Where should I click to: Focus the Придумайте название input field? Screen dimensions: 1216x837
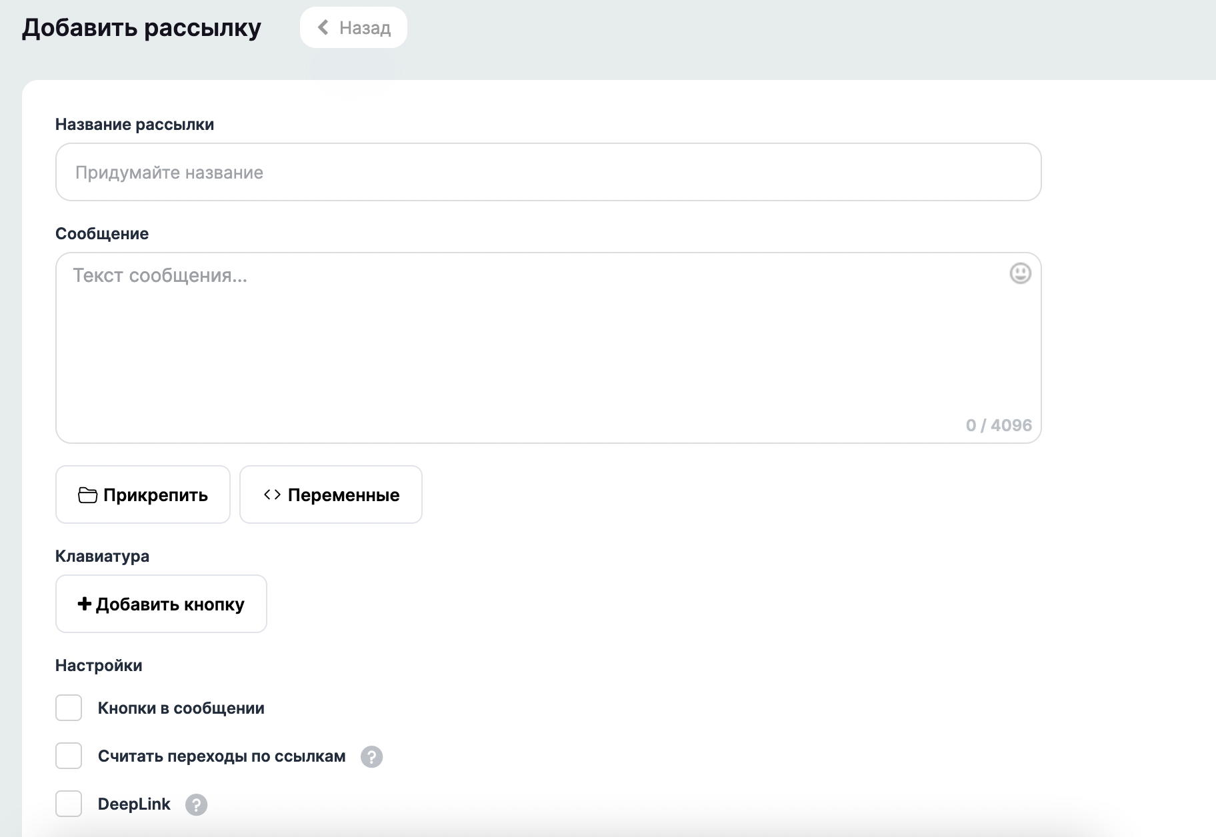coord(548,172)
